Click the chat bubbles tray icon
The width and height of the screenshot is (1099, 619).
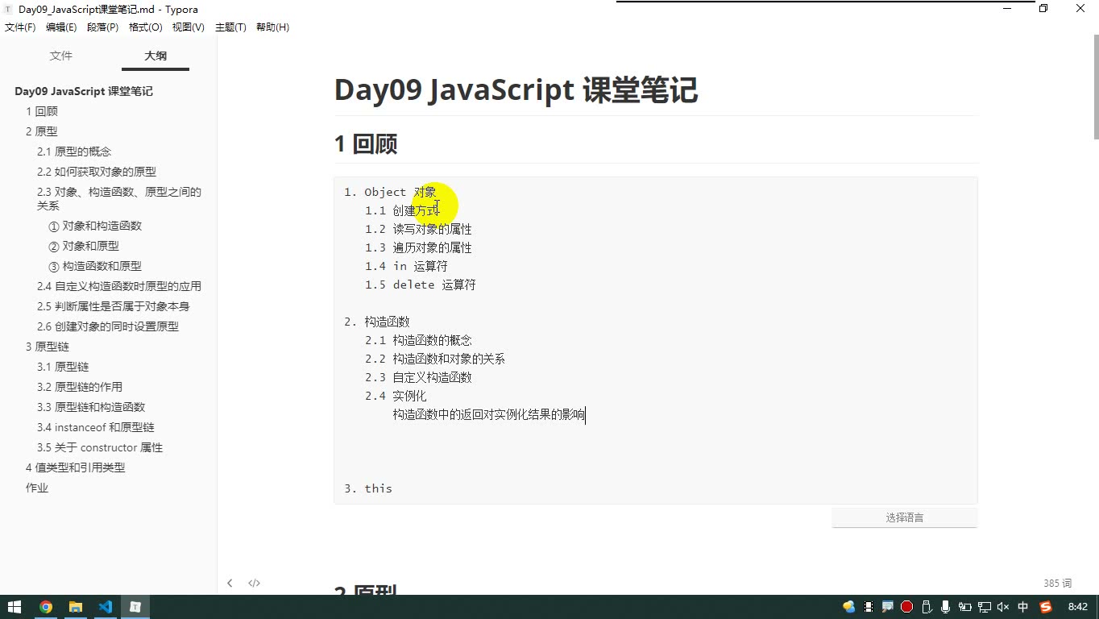click(x=848, y=607)
